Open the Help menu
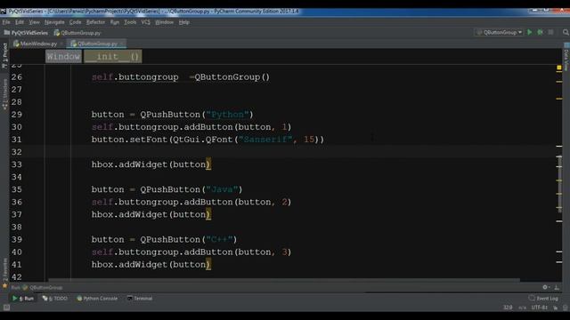This screenshot has width=570, height=320. (x=184, y=22)
